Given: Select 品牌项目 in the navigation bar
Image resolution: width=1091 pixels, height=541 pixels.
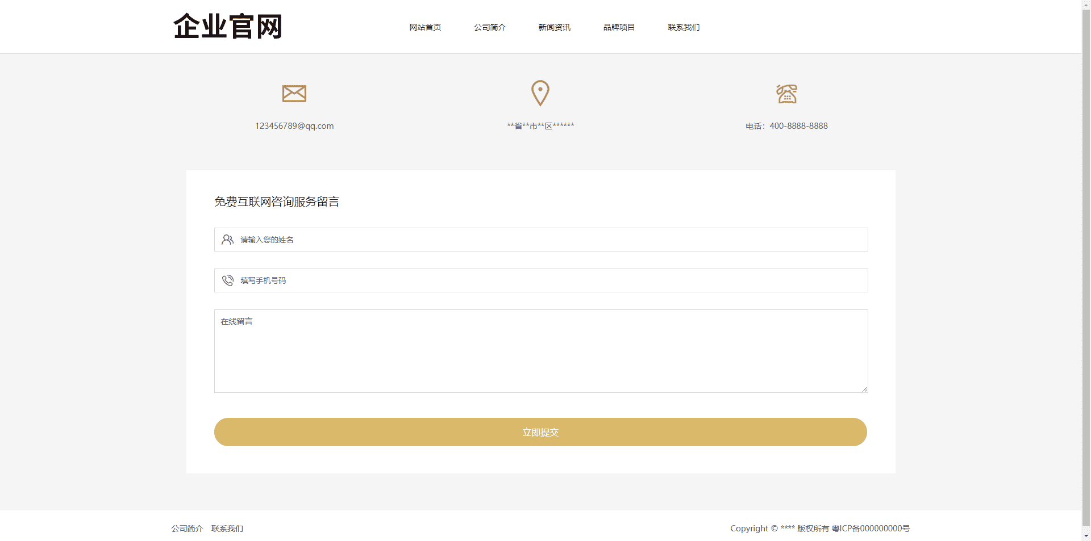Looking at the screenshot, I should tap(619, 27).
